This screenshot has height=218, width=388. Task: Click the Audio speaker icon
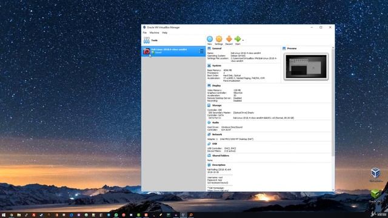click(x=209, y=122)
